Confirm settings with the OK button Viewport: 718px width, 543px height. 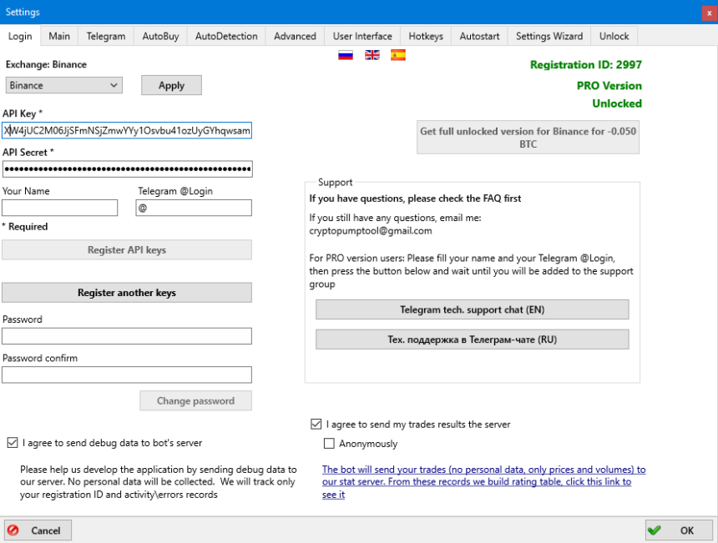[x=679, y=530]
